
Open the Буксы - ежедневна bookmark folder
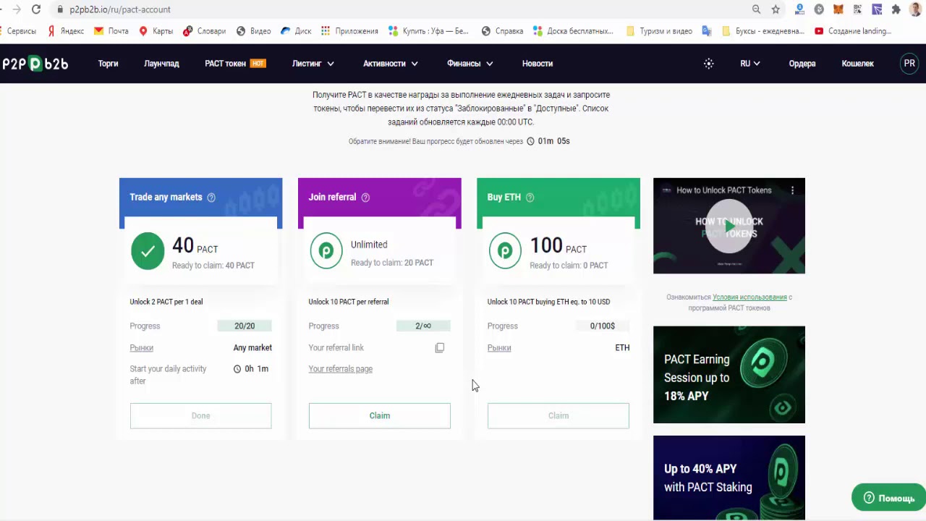763,31
